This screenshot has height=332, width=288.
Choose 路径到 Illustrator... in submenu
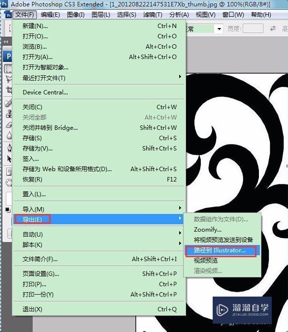(223, 250)
